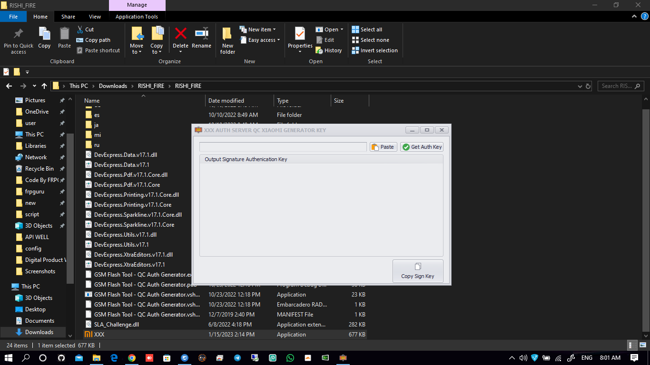The width and height of the screenshot is (650, 365).
Task: Open WhatsApp from the taskbar
Action: pyautogui.click(x=290, y=357)
